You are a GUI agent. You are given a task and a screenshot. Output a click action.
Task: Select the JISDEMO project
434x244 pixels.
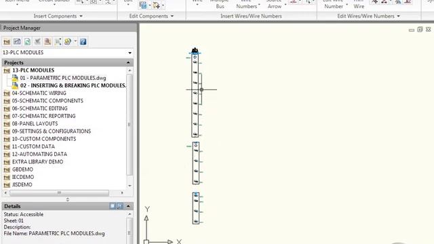pyautogui.click(x=22, y=184)
